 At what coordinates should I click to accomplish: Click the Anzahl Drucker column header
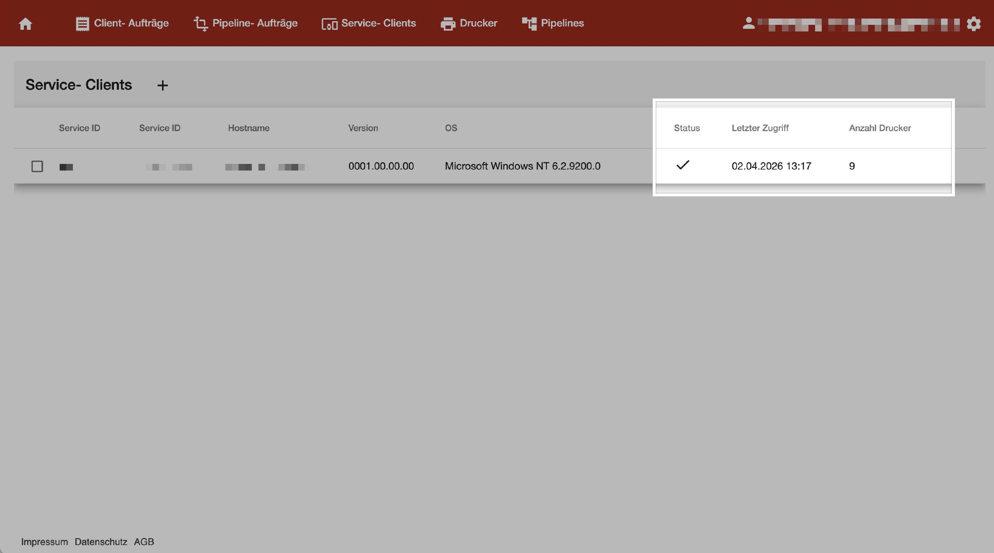click(x=880, y=128)
